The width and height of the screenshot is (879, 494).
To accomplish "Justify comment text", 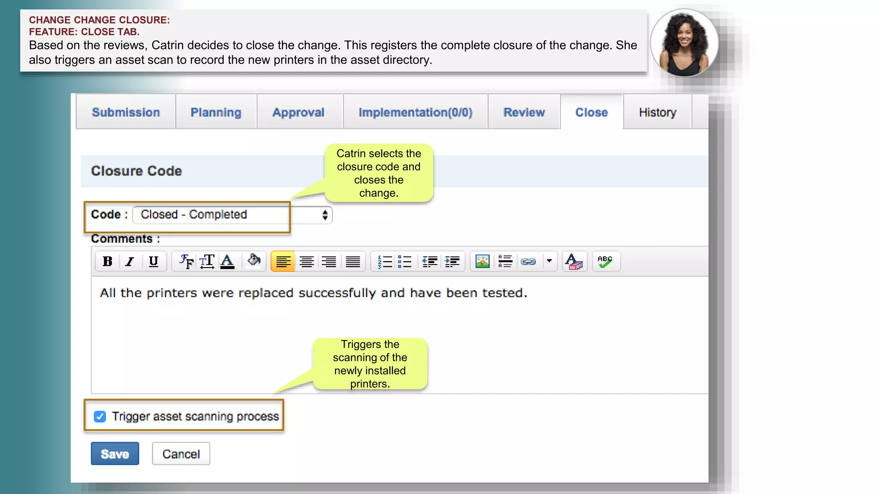I will pos(353,261).
